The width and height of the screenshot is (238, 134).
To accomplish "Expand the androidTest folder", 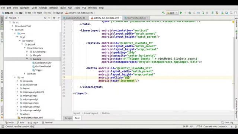I will click(12, 26).
